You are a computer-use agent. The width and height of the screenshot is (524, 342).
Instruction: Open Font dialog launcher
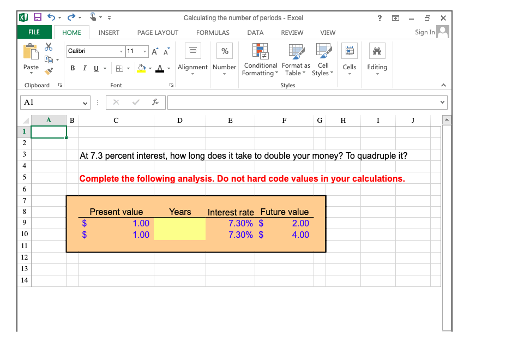[x=171, y=85]
